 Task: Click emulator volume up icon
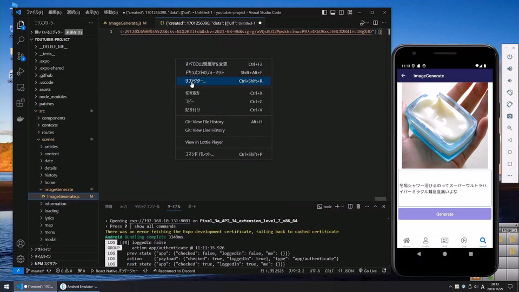pos(510,69)
